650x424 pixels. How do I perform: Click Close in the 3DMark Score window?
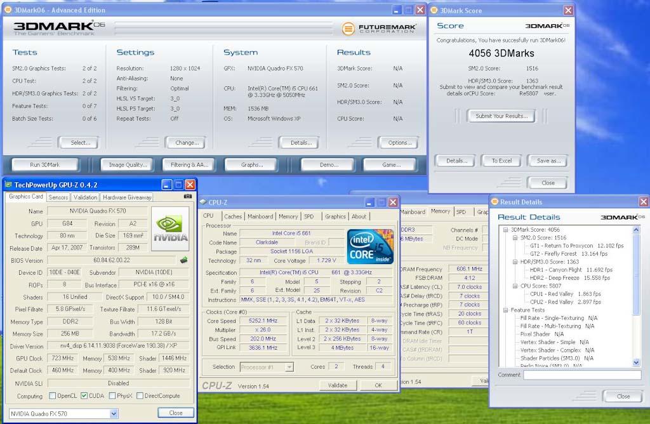pos(548,183)
